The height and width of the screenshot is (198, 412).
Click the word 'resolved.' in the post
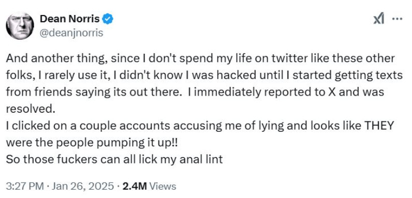click(31, 109)
